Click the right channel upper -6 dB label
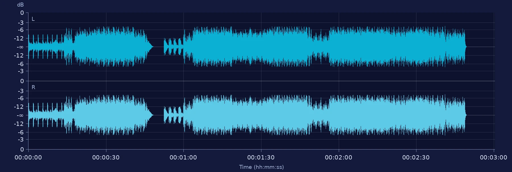 point(20,98)
